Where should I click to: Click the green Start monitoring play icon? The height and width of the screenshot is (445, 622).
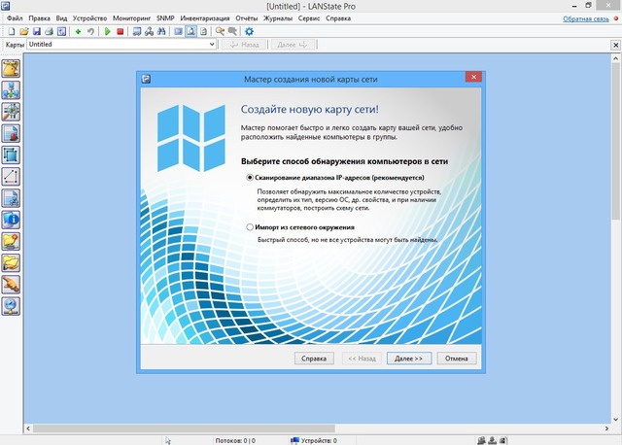(107, 31)
